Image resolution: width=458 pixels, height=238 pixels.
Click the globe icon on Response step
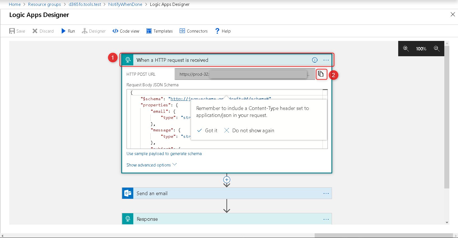pos(128,219)
